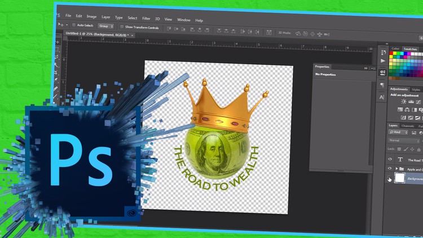Click the Auto-Align Layers icon
Image resolution: width=423 pixels, height=238 pixels.
coord(269,32)
